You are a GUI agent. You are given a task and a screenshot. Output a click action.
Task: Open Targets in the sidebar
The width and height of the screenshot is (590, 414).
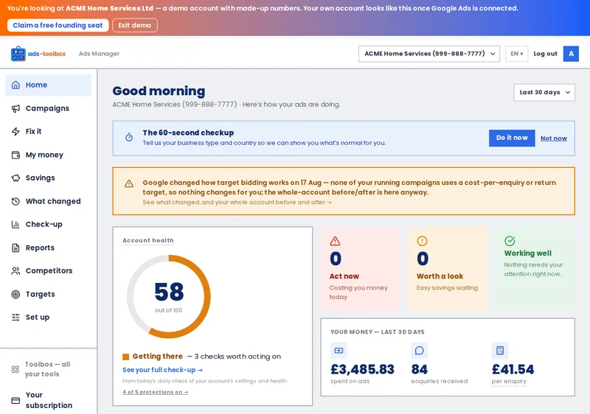[x=49, y=294]
